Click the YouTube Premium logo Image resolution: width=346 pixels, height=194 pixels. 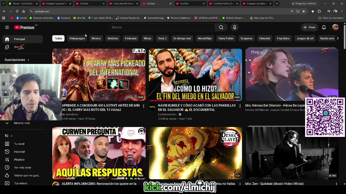click(x=25, y=27)
